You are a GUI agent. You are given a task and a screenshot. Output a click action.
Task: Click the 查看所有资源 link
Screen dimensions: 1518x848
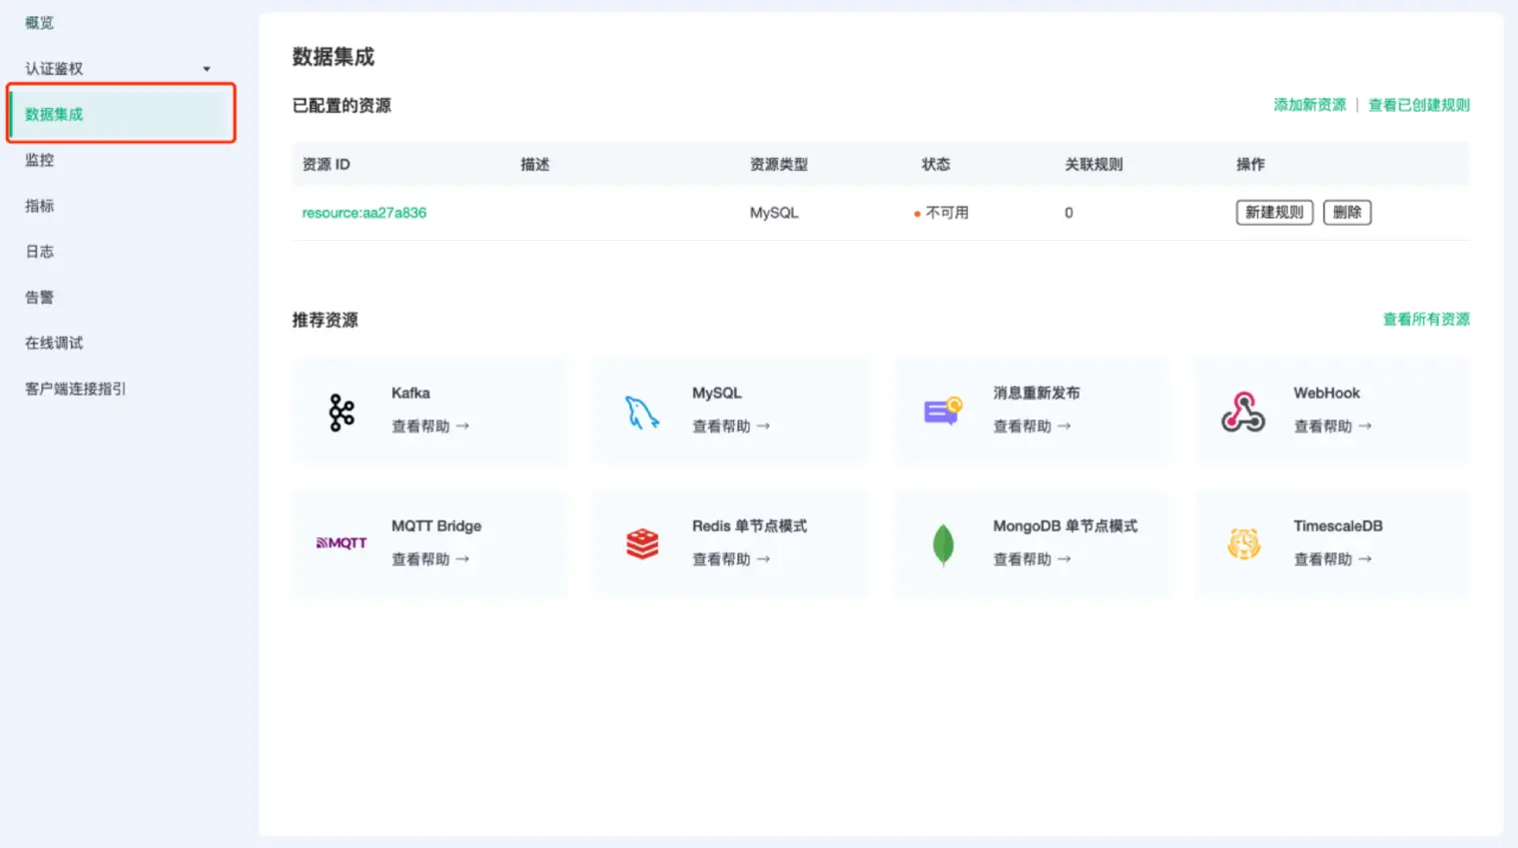point(1426,320)
